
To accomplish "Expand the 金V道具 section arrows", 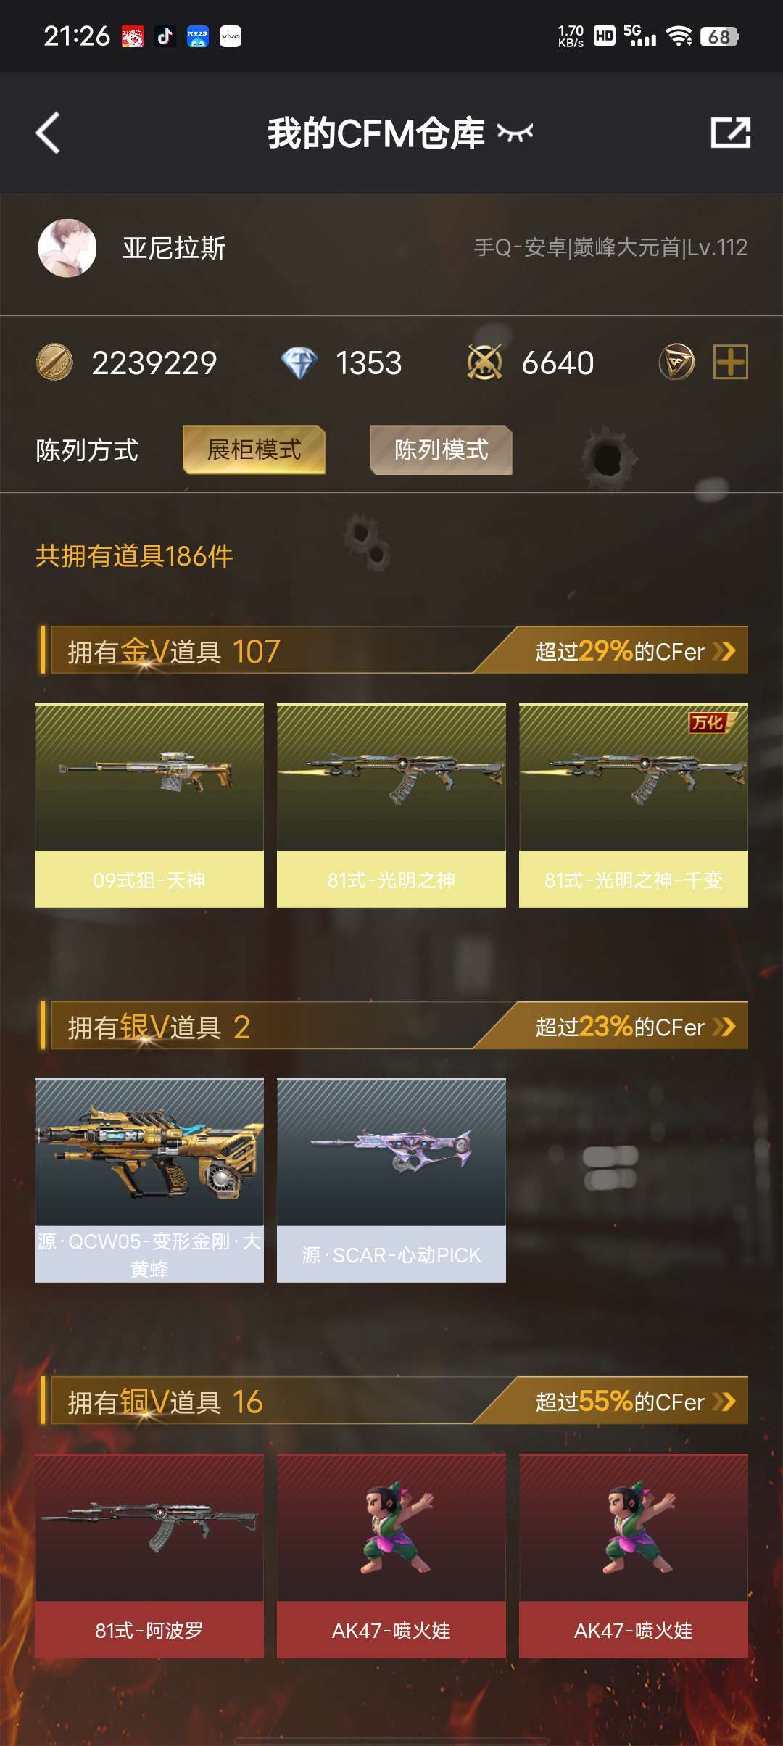I will click(x=724, y=651).
